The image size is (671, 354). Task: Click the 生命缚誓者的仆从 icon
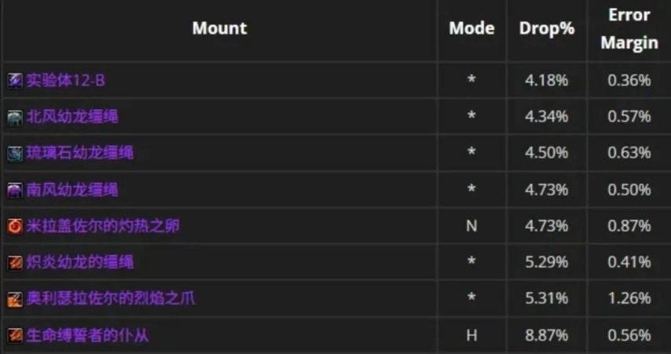pyautogui.click(x=15, y=336)
